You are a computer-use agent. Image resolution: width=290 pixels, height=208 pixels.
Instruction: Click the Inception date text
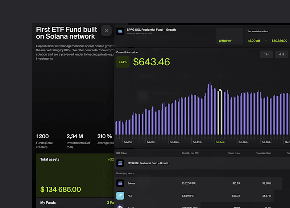[139, 34]
